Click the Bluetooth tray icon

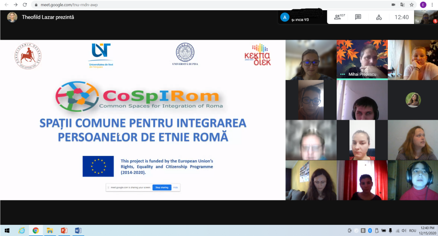(x=370, y=230)
